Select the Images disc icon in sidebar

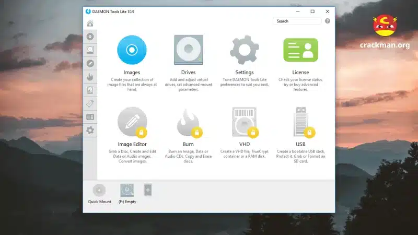90,37
